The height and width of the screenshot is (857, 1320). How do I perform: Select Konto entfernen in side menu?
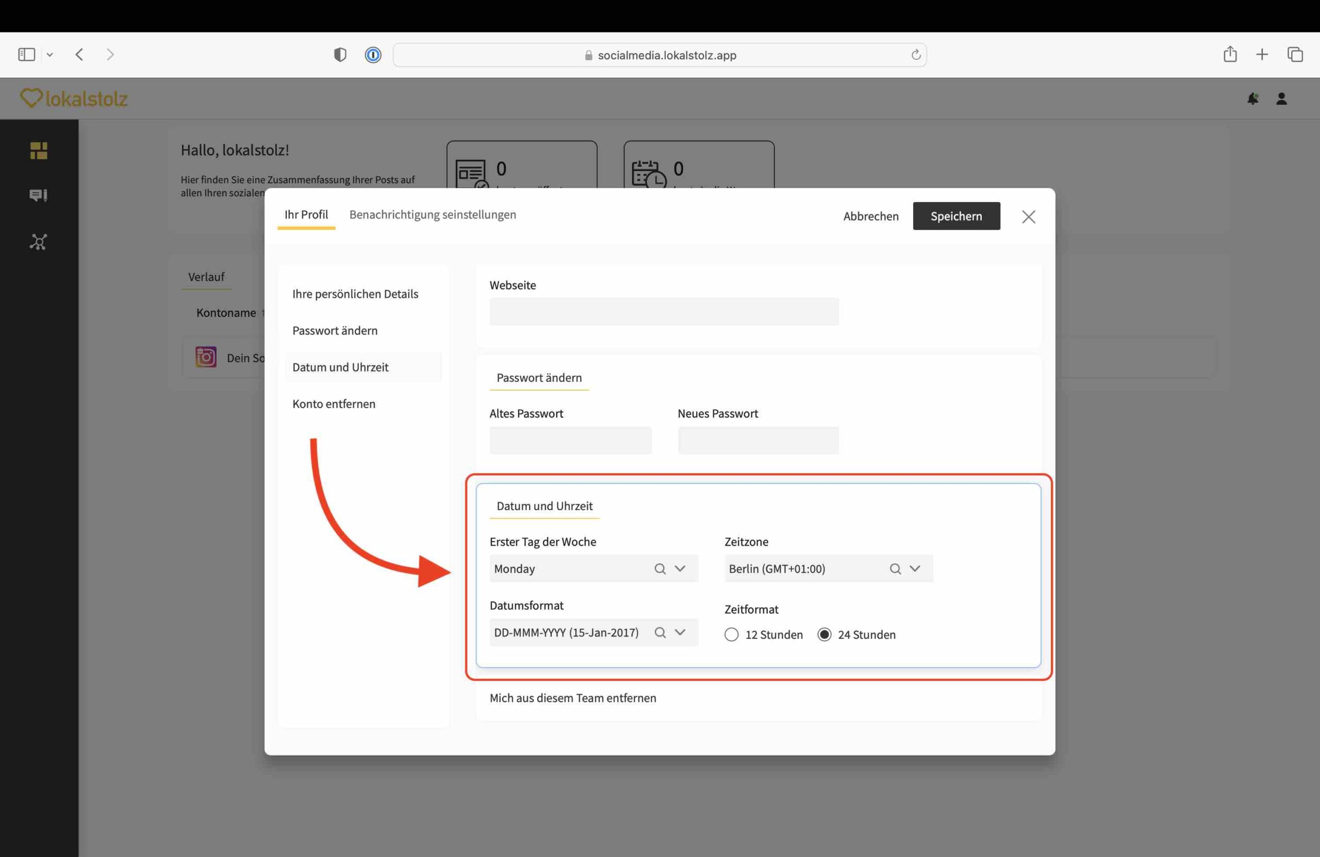tap(334, 404)
